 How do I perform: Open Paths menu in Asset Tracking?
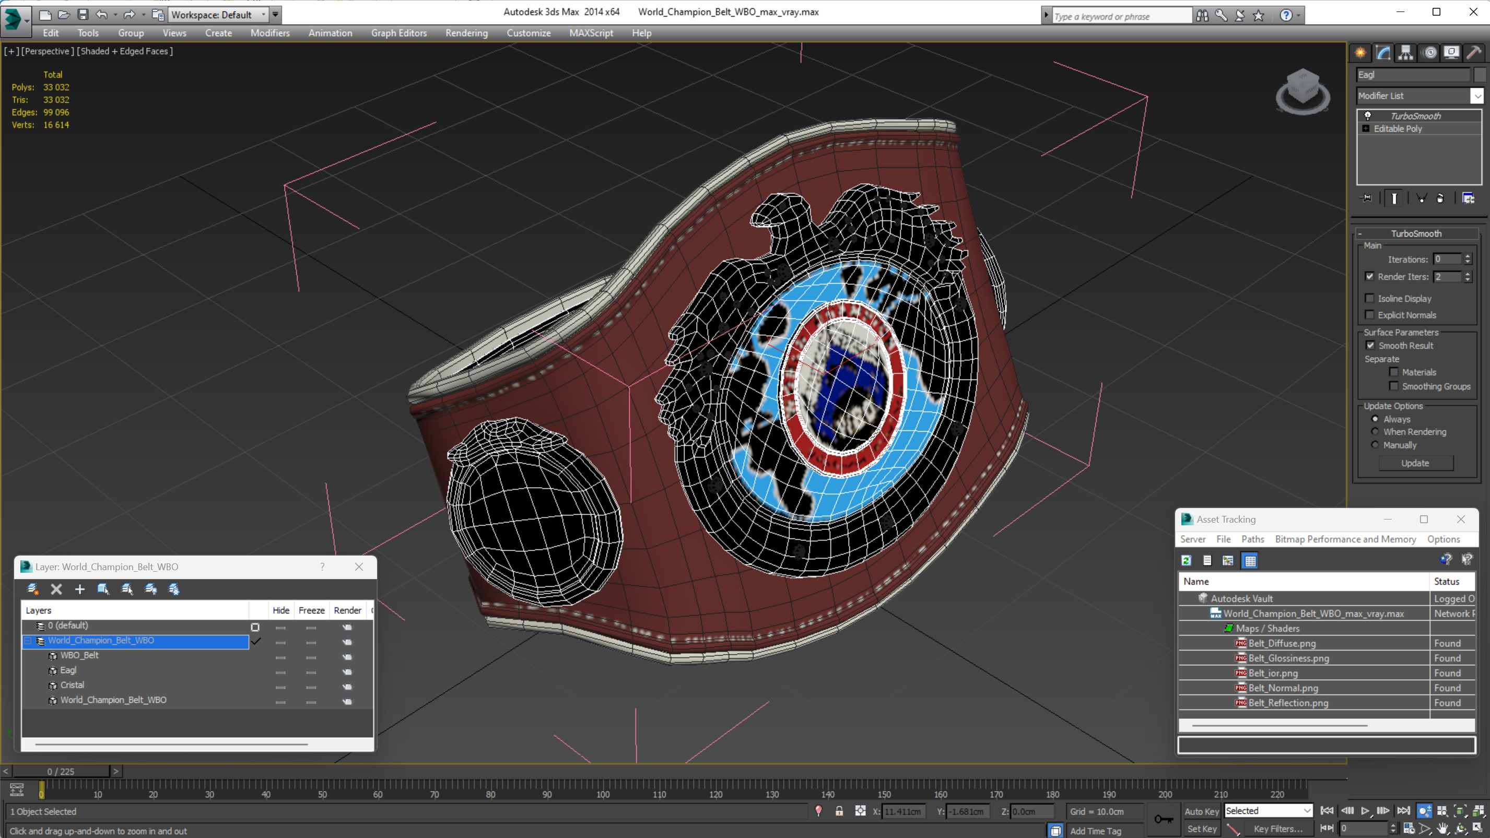1252,539
